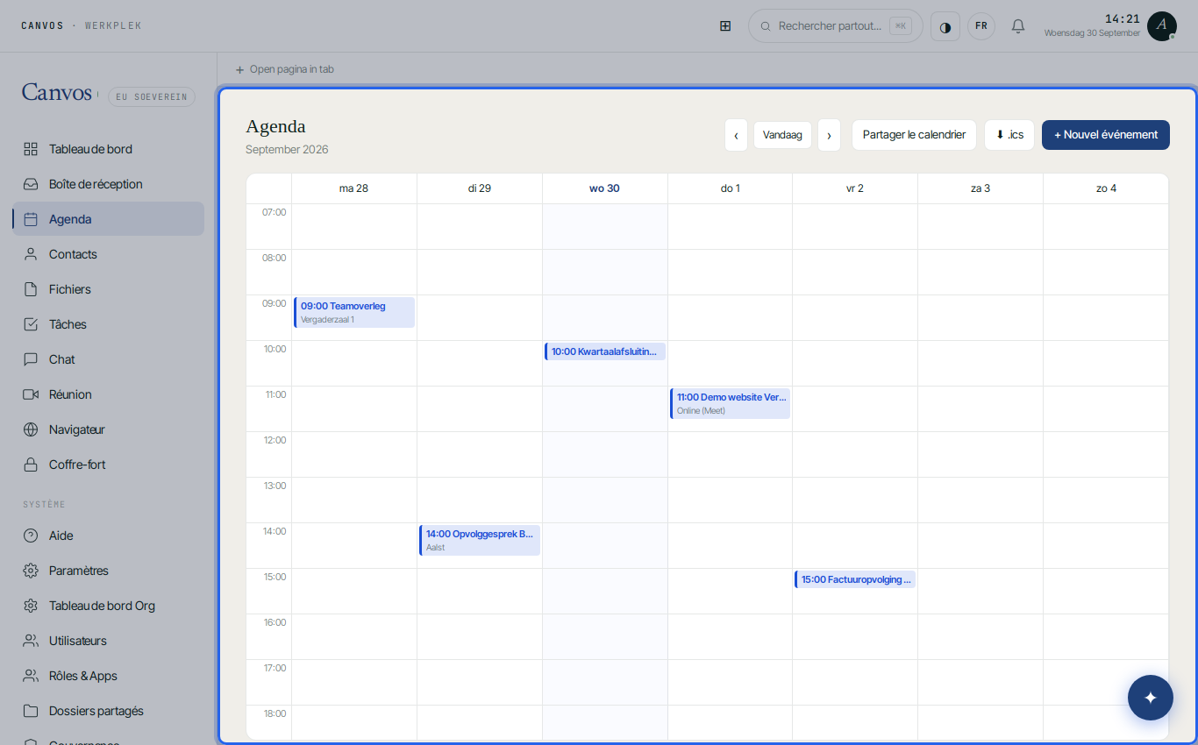Image resolution: width=1198 pixels, height=745 pixels.
Task: Click Open pagina in tab link
Action: pos(285,69)
